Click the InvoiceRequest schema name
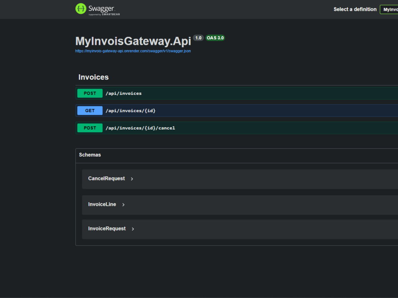The height and width of the screenshot is (298, 398). tap(107, 228)
